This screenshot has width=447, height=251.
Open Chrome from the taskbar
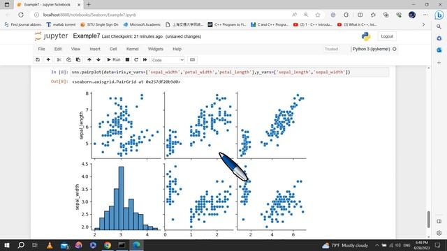click(x=108, y=245)
